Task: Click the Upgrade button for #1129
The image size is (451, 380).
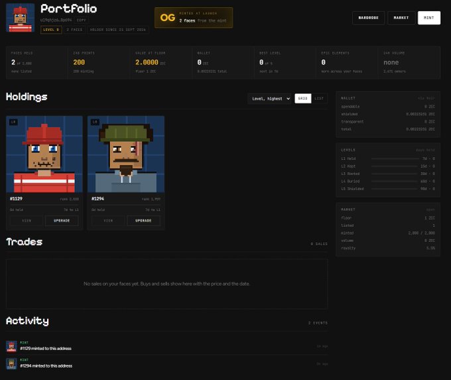Action: (x=62, y=221)
